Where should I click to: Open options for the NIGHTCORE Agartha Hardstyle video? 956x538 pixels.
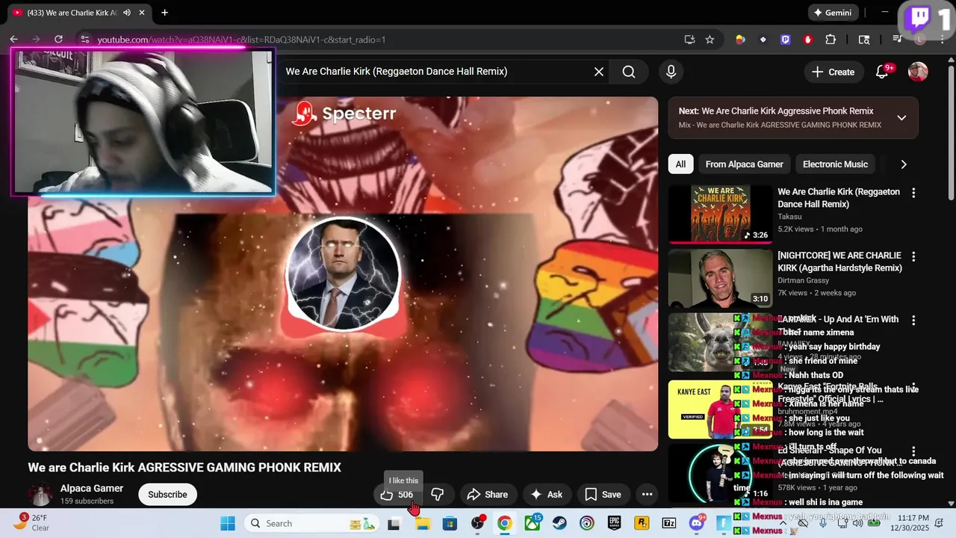(913, 256)
